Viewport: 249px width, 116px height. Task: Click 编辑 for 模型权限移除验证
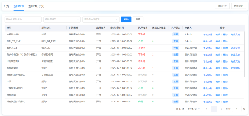click(218, 75)
